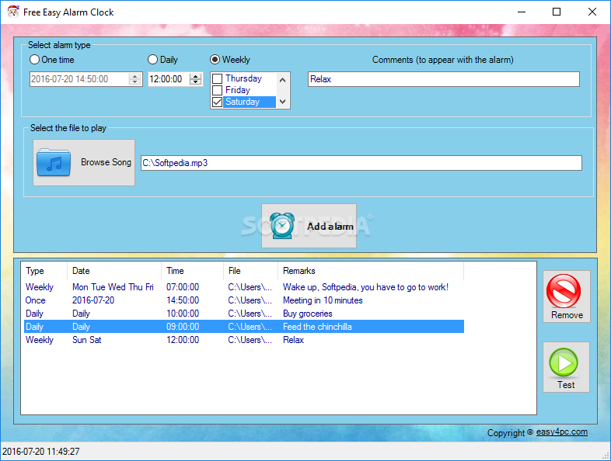Screen dimensions: 611x461
Task: Click the Time column header
Action: pyautogui.click(x=192, y=271)
